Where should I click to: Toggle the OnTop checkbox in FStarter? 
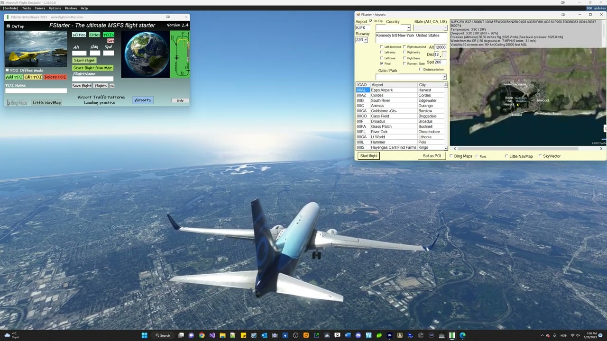tap(8, 26)
